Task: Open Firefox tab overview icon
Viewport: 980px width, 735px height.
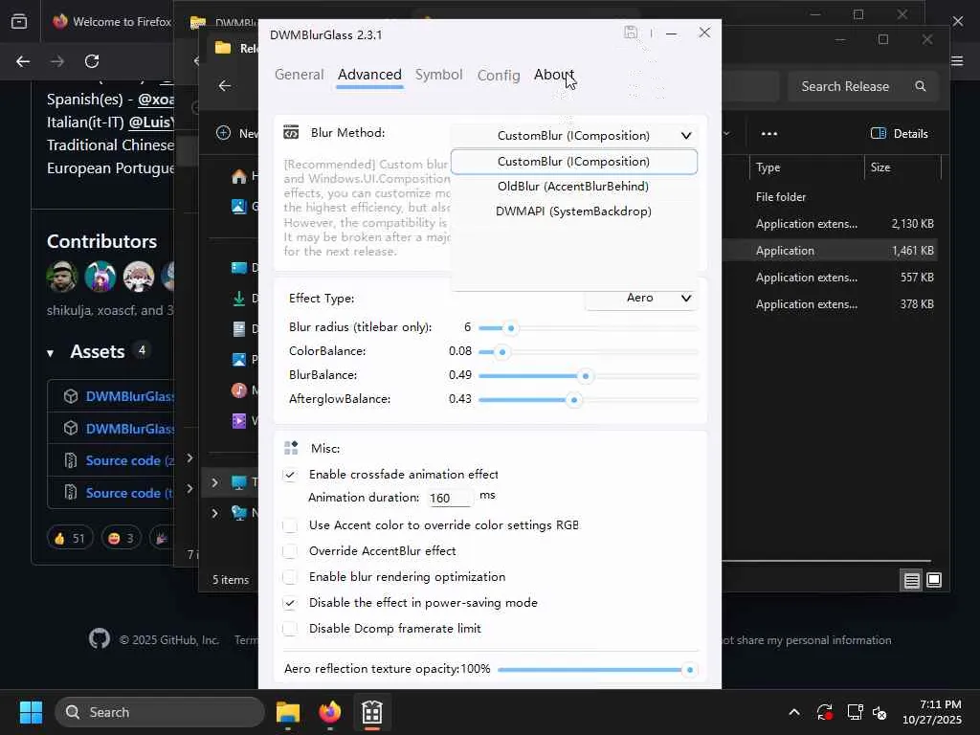Action: (x=19, y=21)
